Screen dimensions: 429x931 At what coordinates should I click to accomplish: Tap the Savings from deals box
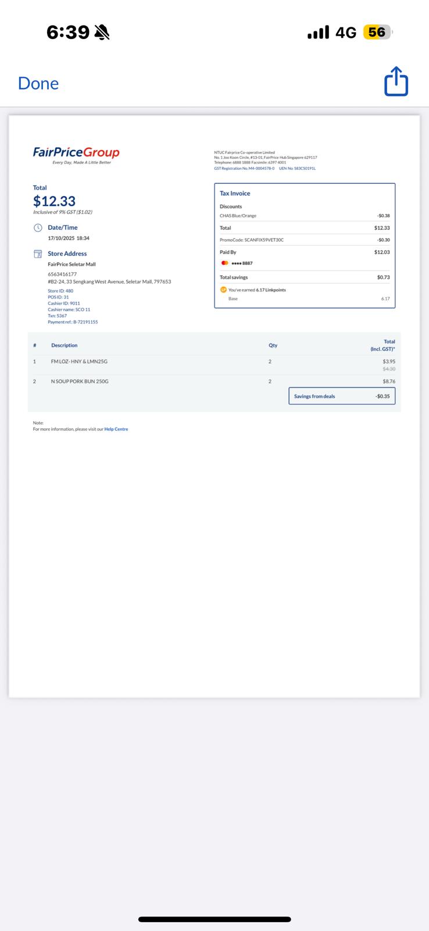[342, 396]
